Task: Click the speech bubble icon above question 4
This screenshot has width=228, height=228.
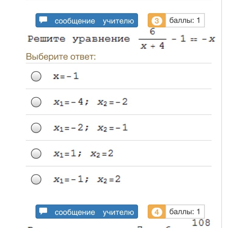Action: click(x=43, y=211)
